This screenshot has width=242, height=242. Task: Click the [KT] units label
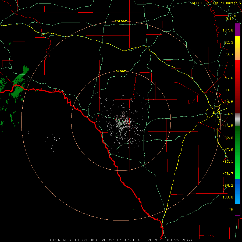pos(230,19)
